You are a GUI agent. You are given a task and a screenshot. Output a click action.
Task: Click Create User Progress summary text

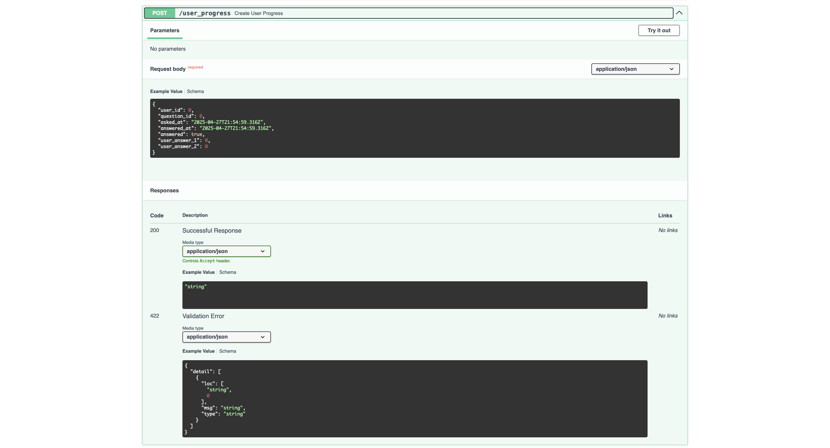[259, 13]
